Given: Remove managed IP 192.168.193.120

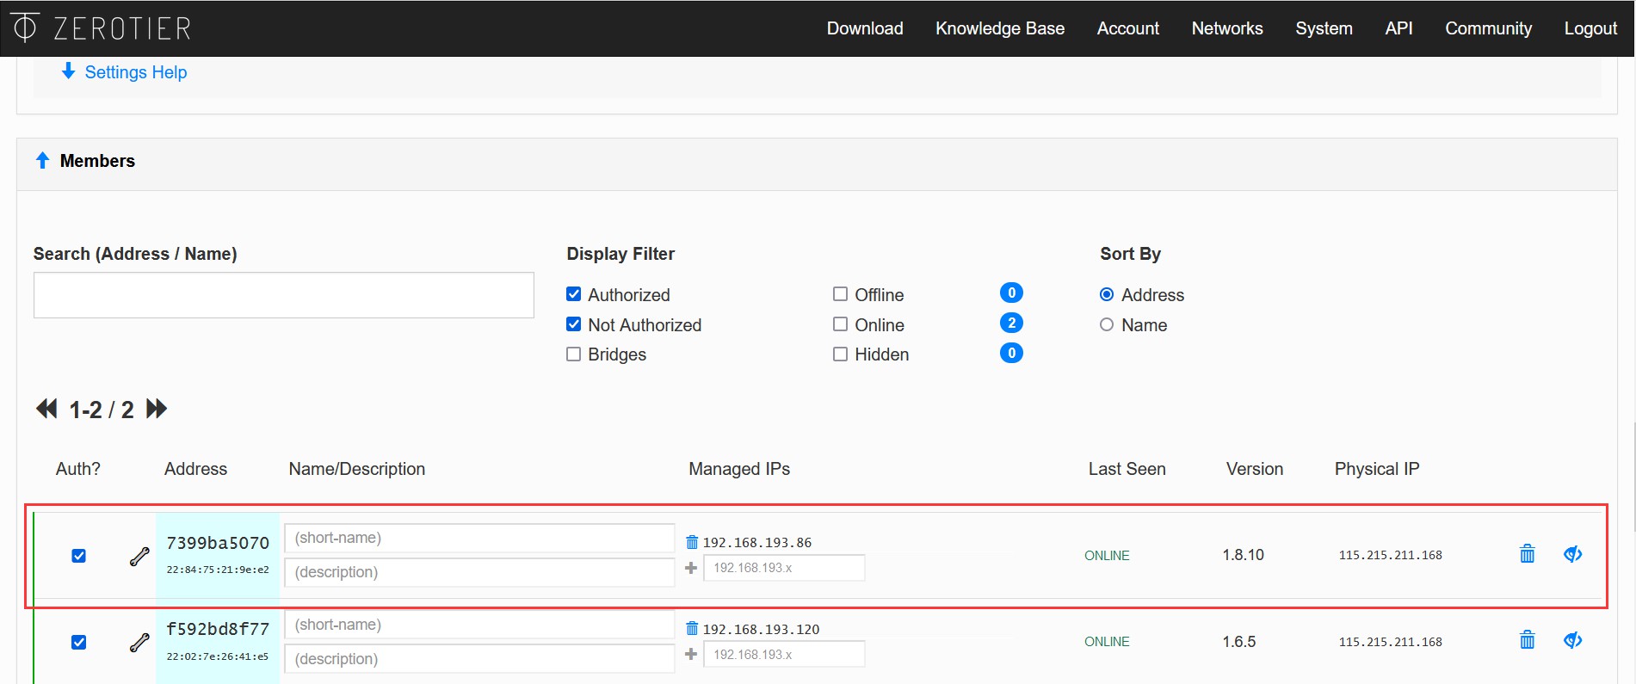Looking at the screenshot, I should [692, 629].
